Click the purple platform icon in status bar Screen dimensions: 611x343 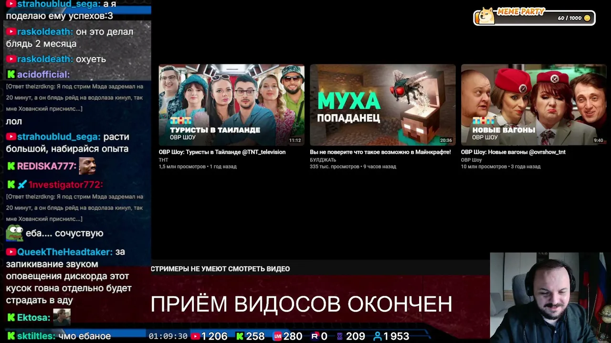coord(340,336)
